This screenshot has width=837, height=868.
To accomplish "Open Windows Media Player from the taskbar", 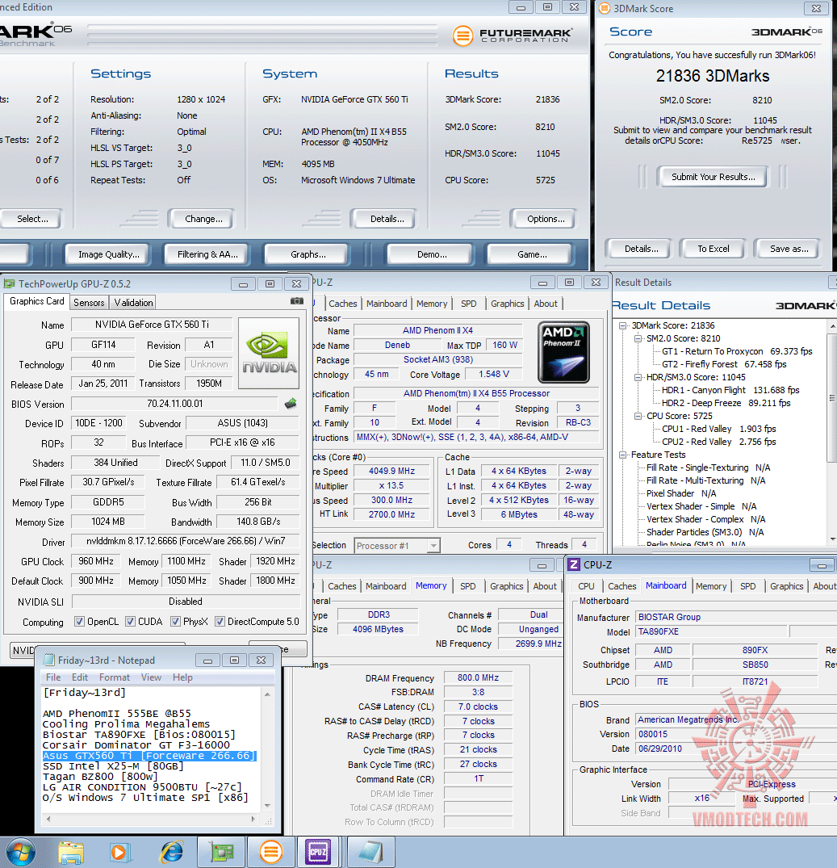I will coord(120,853).
